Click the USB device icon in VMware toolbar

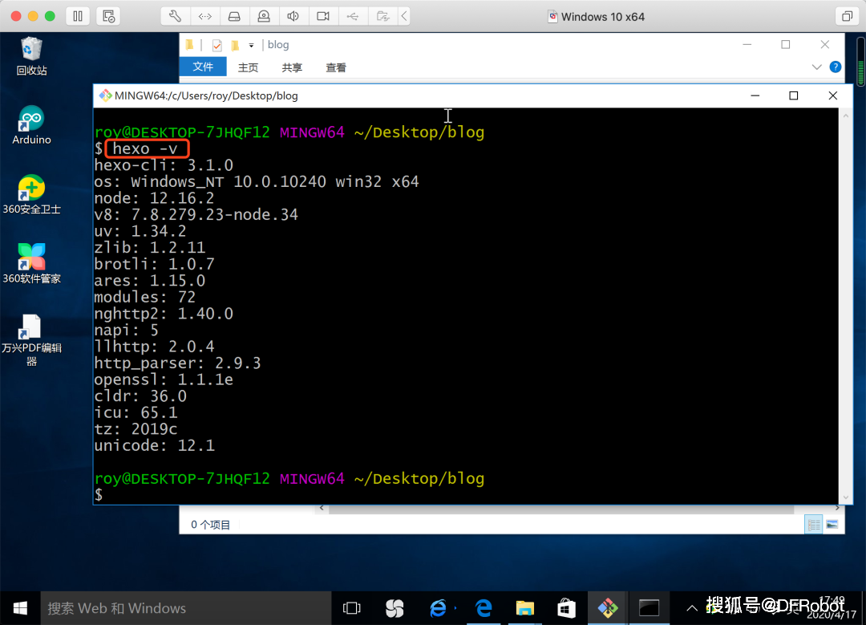352,16
